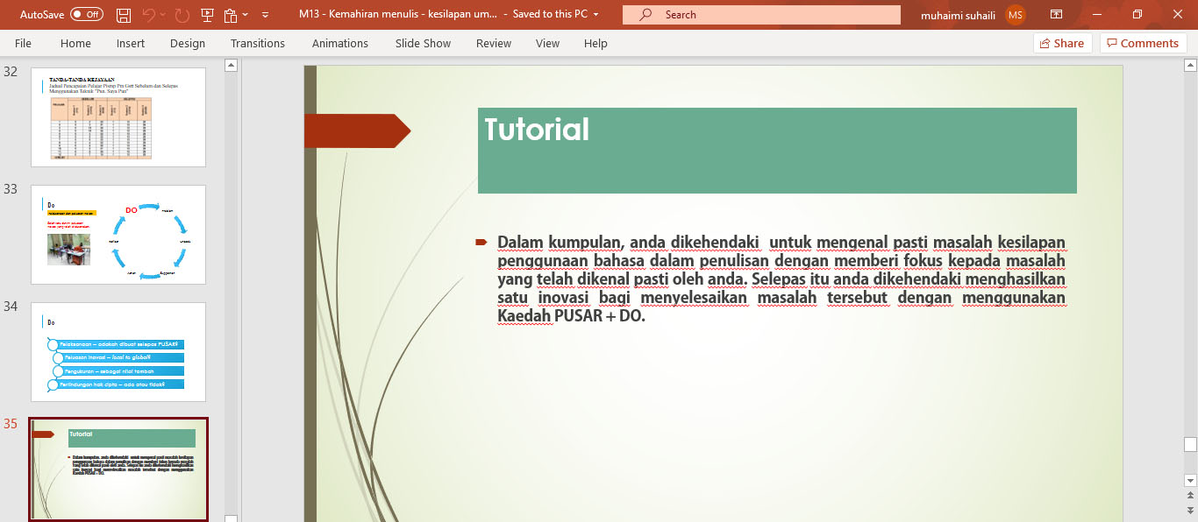Toggle the AutoSave switch
Image resolution: width=1198 pixels, height=522 pixels.
point(86,15)
